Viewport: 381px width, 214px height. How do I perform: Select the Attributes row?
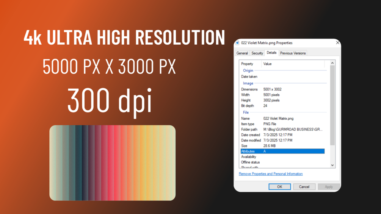[282, 151]
